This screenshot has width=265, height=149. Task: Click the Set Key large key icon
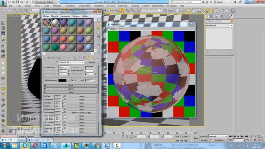click(x=196, y=138)
